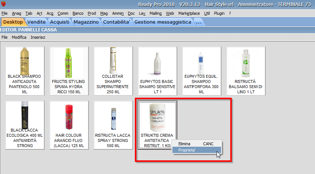Select the Struktis Crema Antistatica product tile
This screenshot has height=174, width=315.
(x=158, y=125)
